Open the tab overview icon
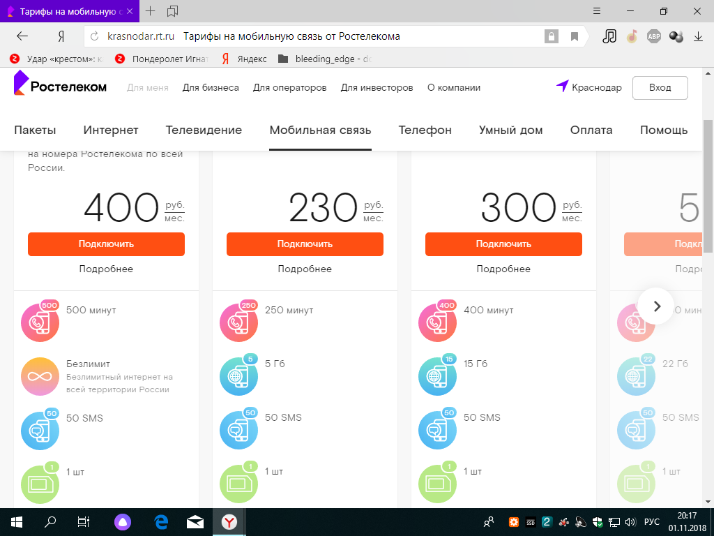 pos(172,11)
